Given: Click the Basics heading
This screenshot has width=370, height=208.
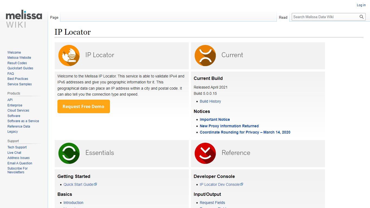Looking at the screenshot, I should (65, 194).
